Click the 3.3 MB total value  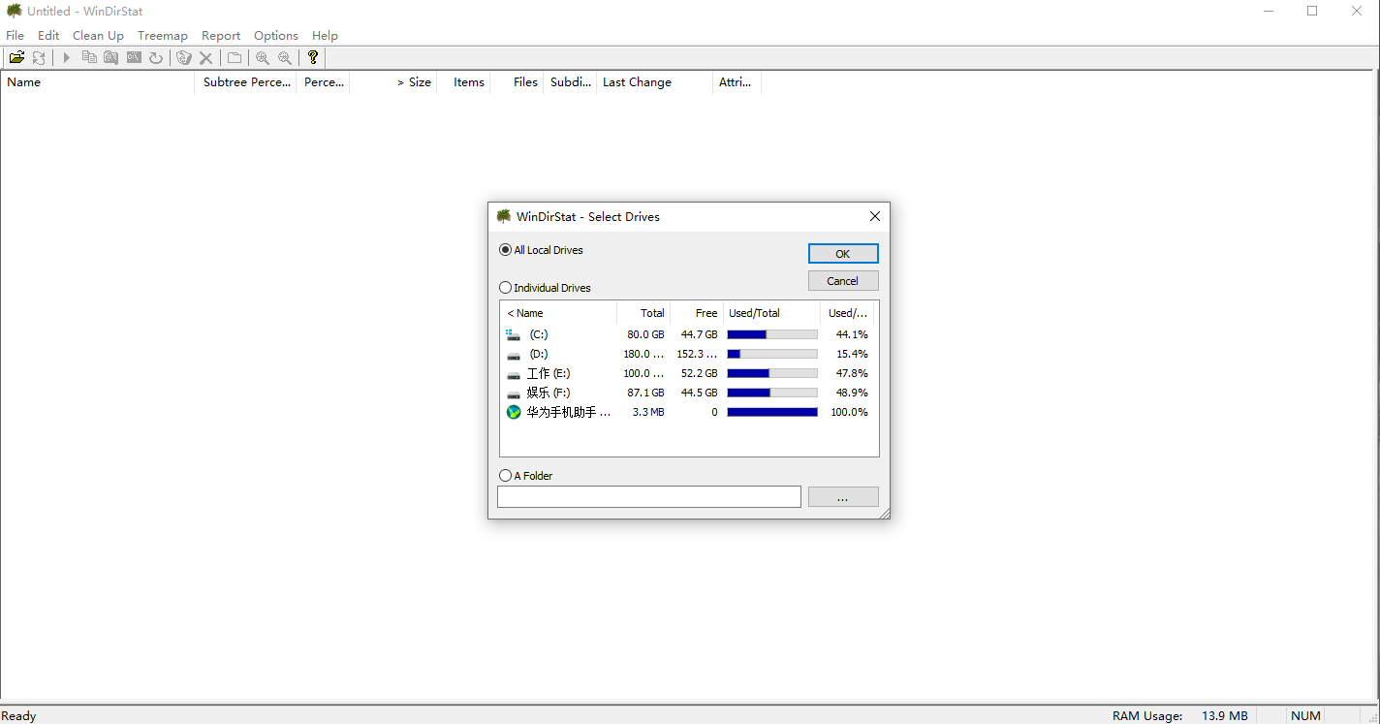tap(648, 412)
